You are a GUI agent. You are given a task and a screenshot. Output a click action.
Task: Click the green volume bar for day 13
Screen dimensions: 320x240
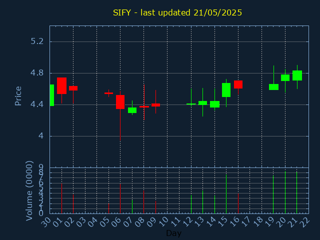[x=202, y=202]
